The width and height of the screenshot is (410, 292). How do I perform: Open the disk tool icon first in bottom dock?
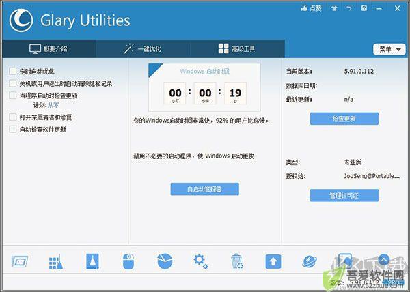20,261
